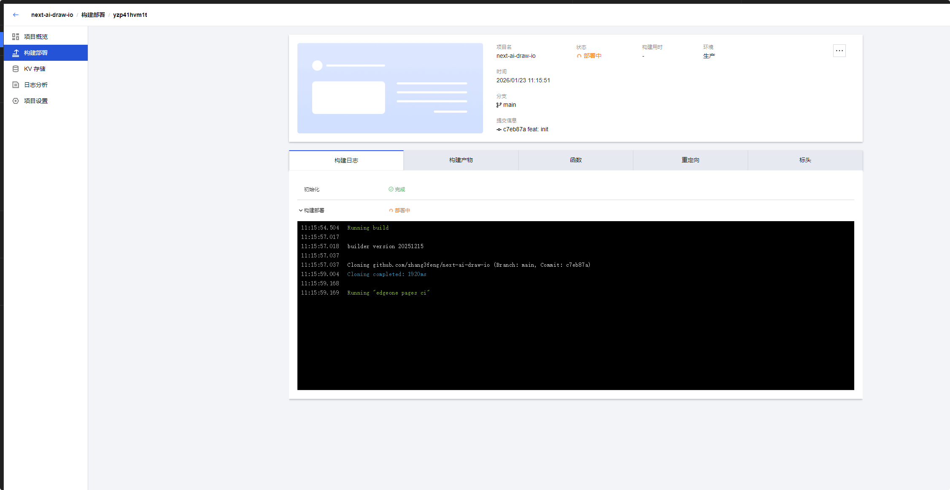The image size is (950, 490).
Task: Click the 构建部署 breadcrumb link
Action: click(93, 15)
